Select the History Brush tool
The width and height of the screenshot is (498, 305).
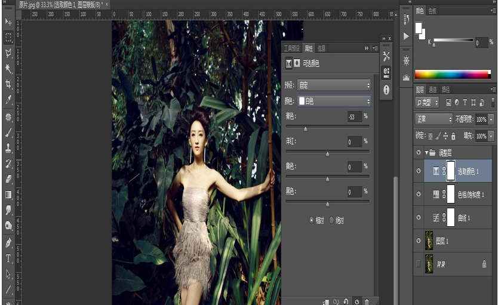point(8,164)
